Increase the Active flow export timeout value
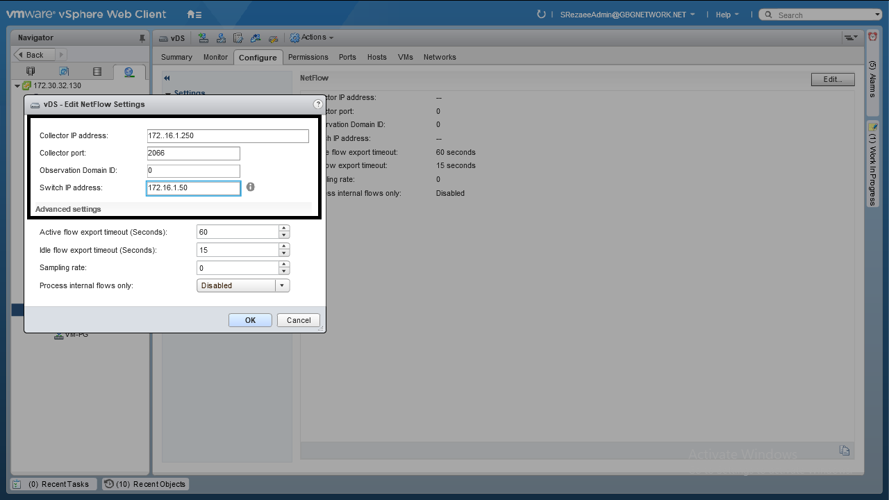The width and height of the screenshot is (889, 500). point(283,228)
